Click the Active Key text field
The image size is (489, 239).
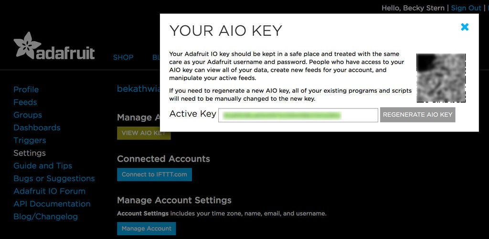[298, 115]
